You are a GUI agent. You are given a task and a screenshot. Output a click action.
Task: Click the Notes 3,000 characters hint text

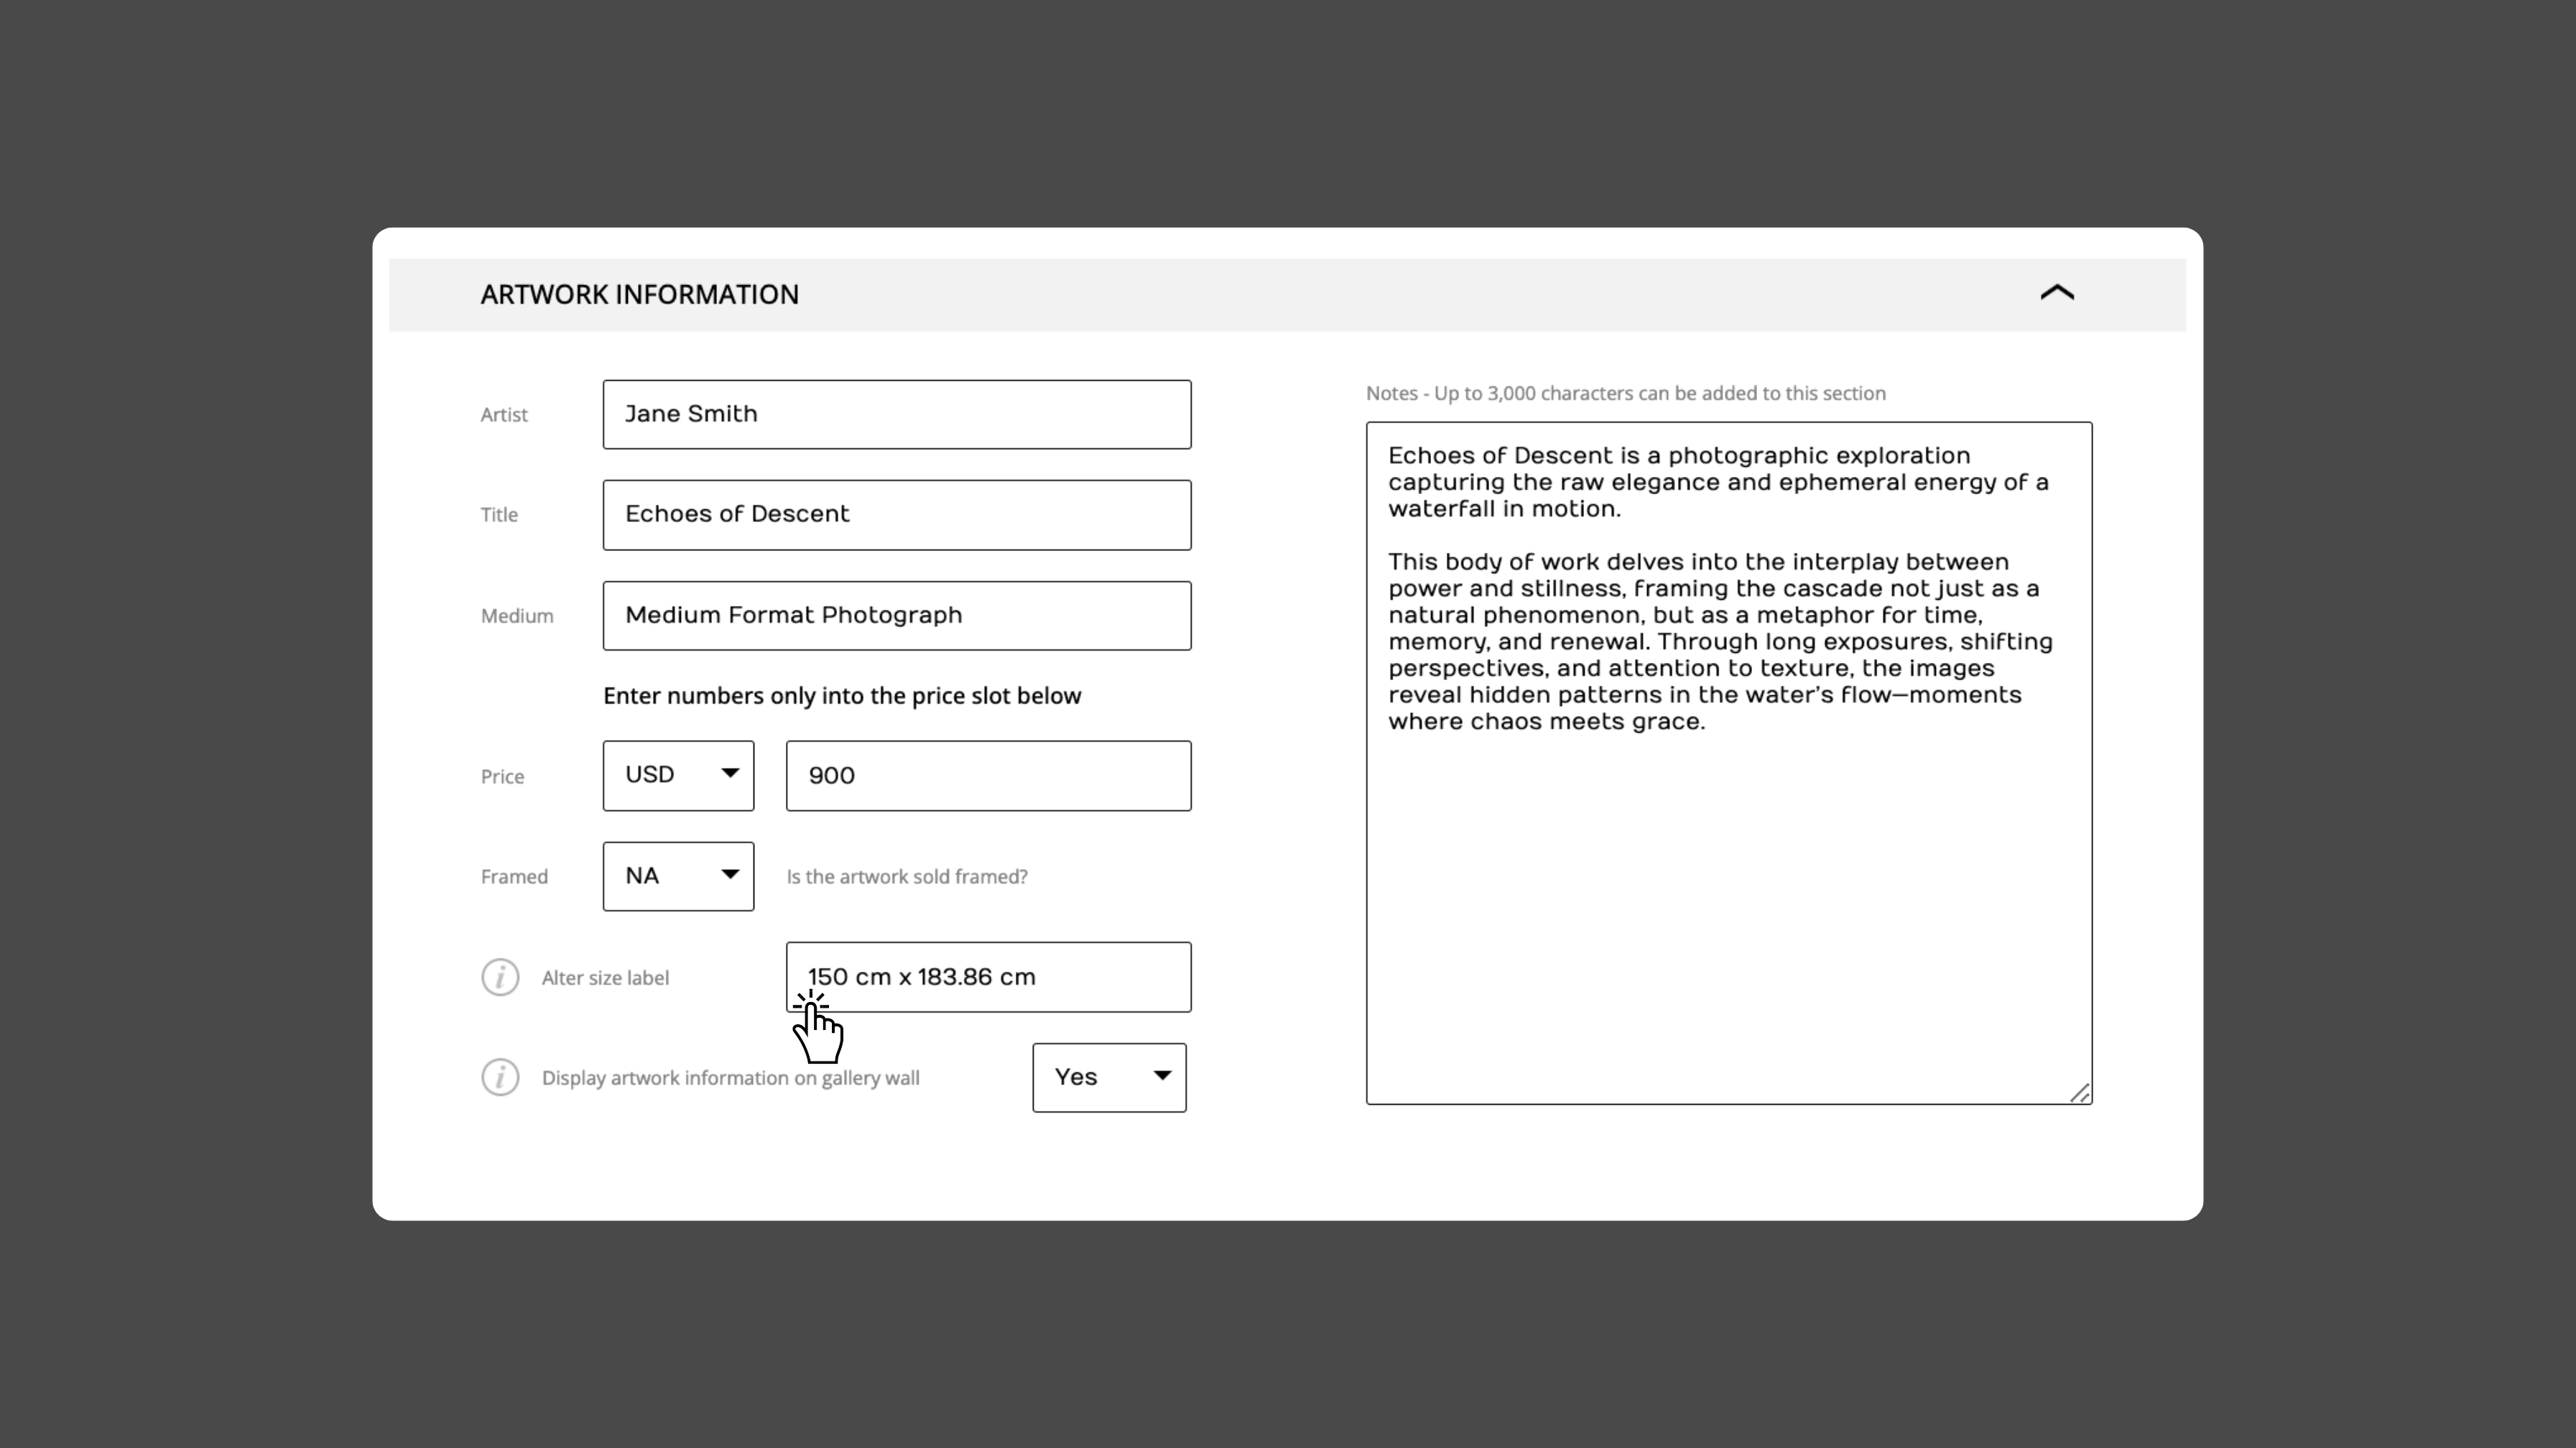click(x=1625, y=393)
